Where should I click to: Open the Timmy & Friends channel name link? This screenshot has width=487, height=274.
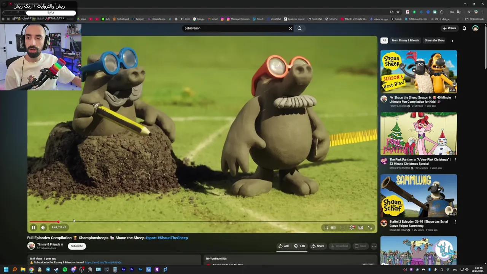tap(49, 244)
